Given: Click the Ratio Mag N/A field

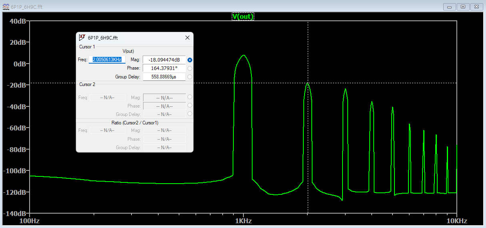Looking at the screenshot, I should point(164,130).
